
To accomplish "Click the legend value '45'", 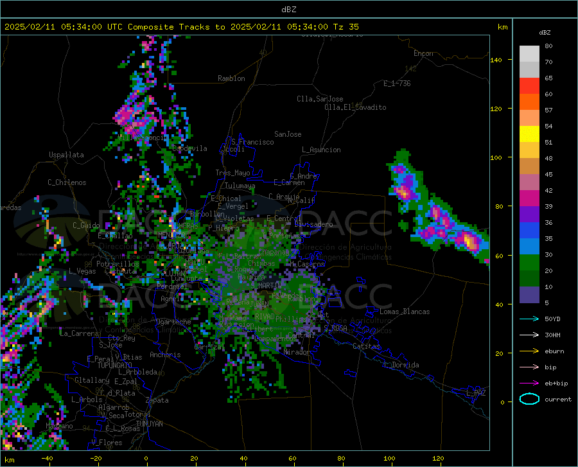I will [x=548, y=174].
